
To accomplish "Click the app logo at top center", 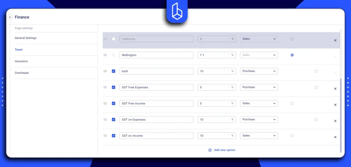I will coord(177,12).
